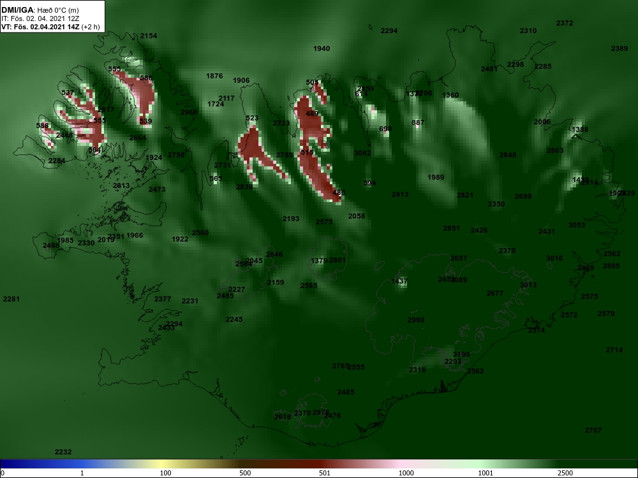Click the map value '2058'

[357, 216]
